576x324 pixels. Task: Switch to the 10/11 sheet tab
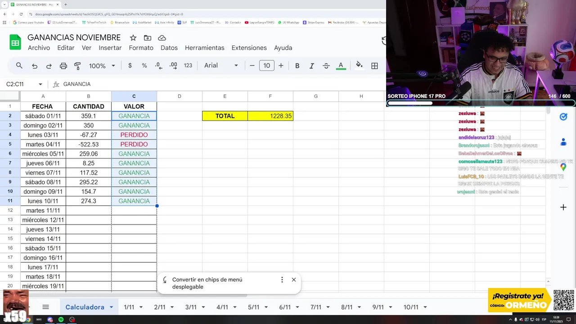pyautogui.click(x=411, y=307)
